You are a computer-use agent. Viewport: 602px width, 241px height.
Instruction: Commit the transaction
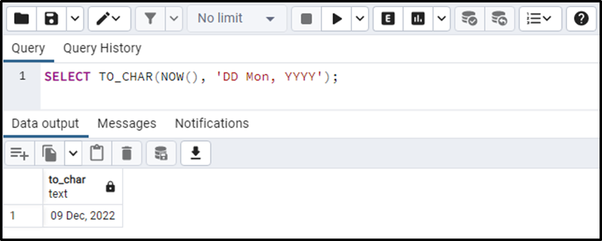coord(470,18)
